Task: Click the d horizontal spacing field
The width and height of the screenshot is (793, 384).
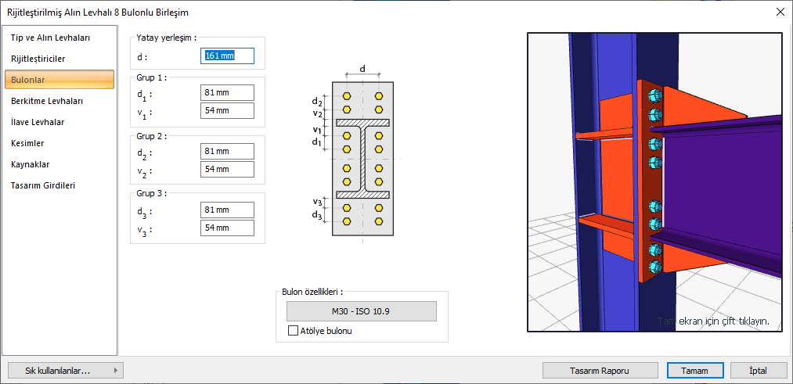Action: (x=227, y=56)
